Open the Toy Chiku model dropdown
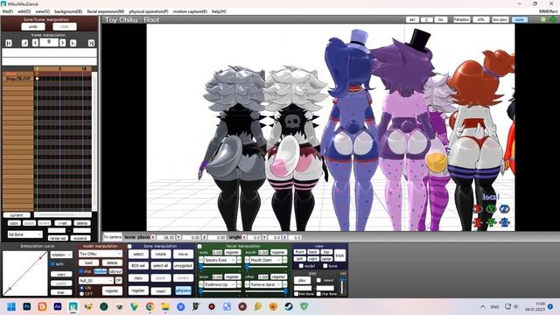Viewport: 560px width, 315px height. click(x=101, y=254)
